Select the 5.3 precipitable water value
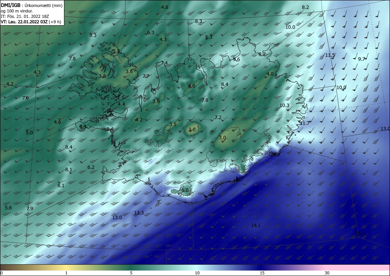This screenshot has width=390, height=276. 209,37
